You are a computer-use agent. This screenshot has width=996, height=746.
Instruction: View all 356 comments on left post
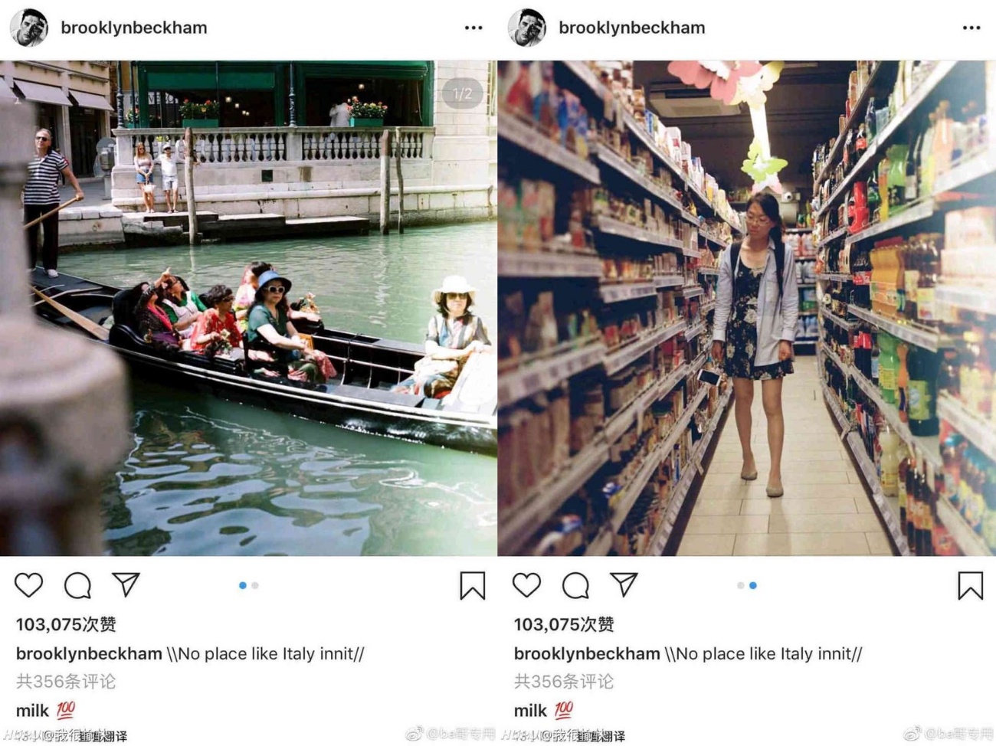click(x=66, y=681)
